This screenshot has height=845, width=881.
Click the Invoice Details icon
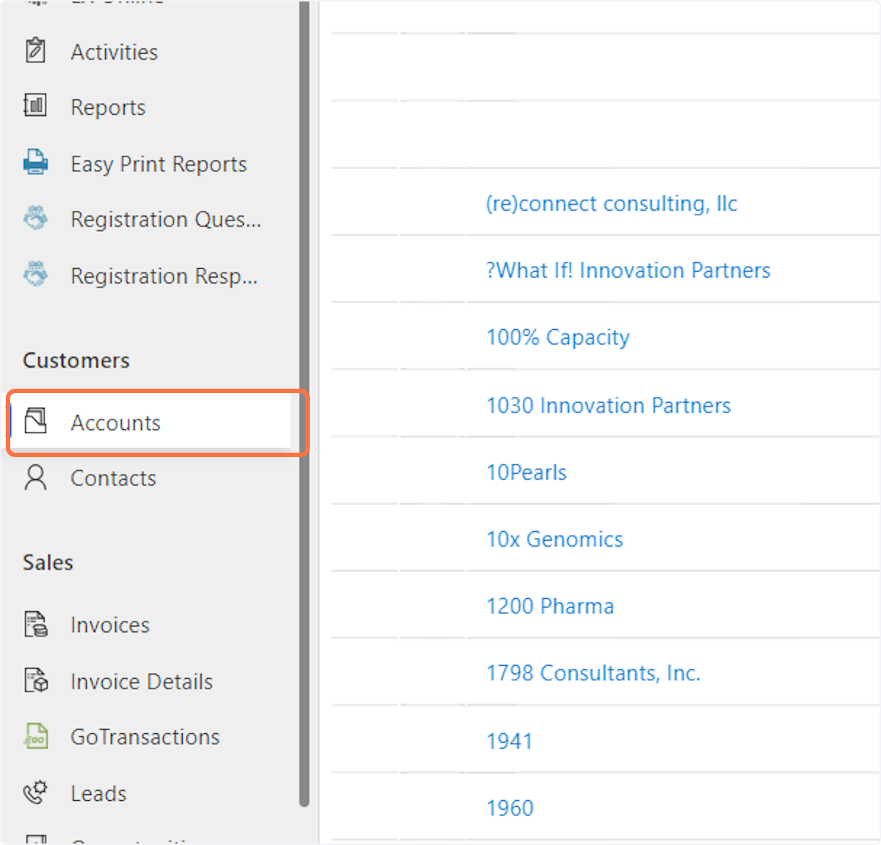click(x=35, y=680)
